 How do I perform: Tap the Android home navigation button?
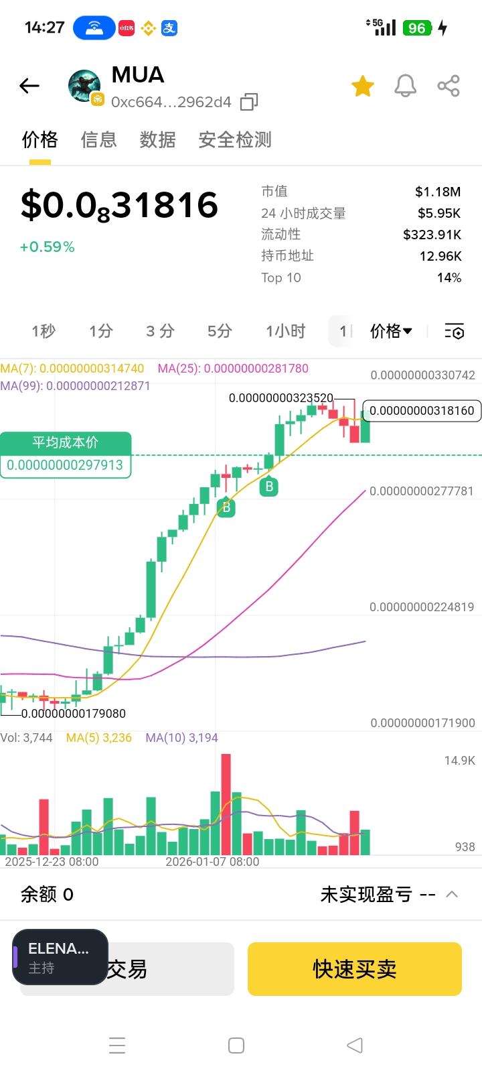[x=236, y=1046]
